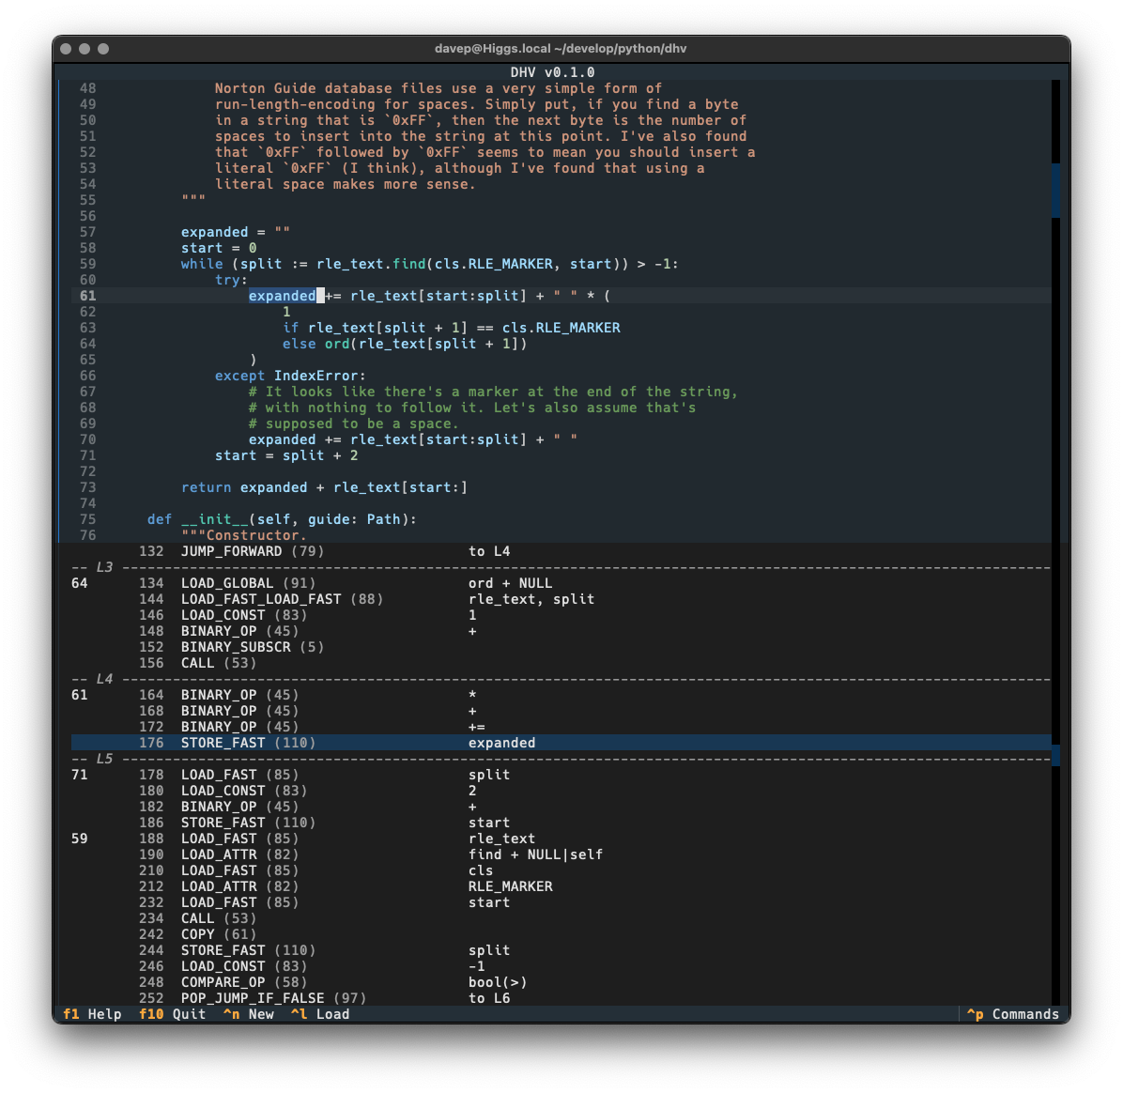1123x1093 pixels.
Task: Select source line 73 return statement
Action: (x=561, y=487)
